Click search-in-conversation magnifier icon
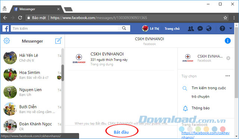The image size is (239, 139). point(185,88)
